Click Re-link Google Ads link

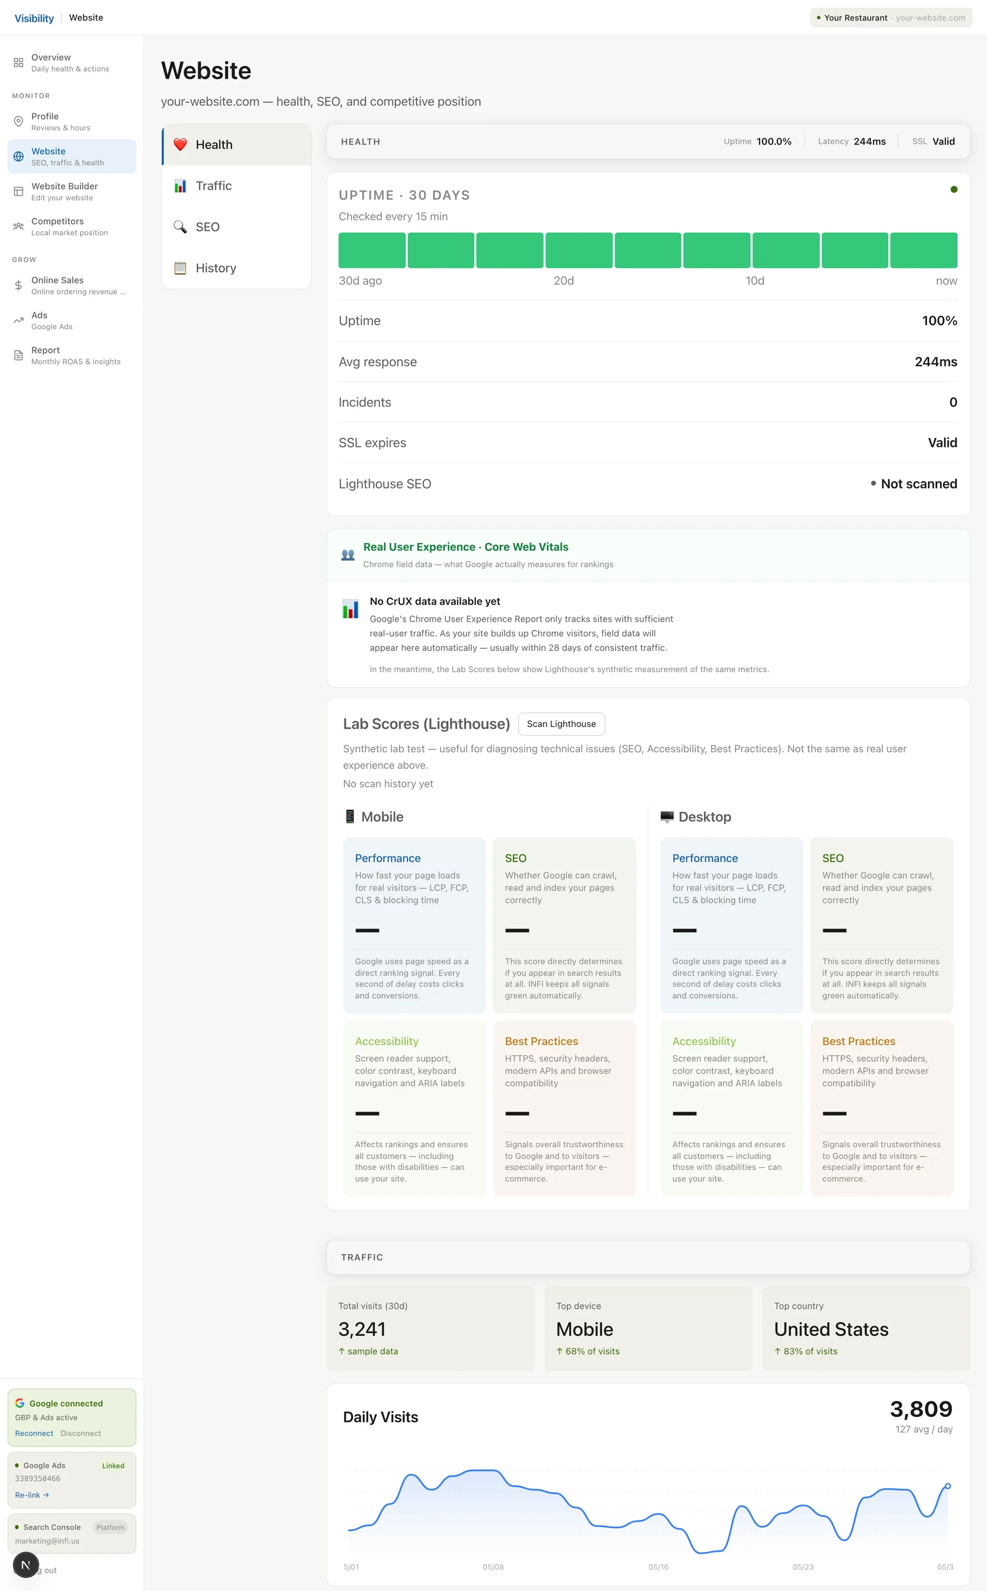(x=32, y=1495)
